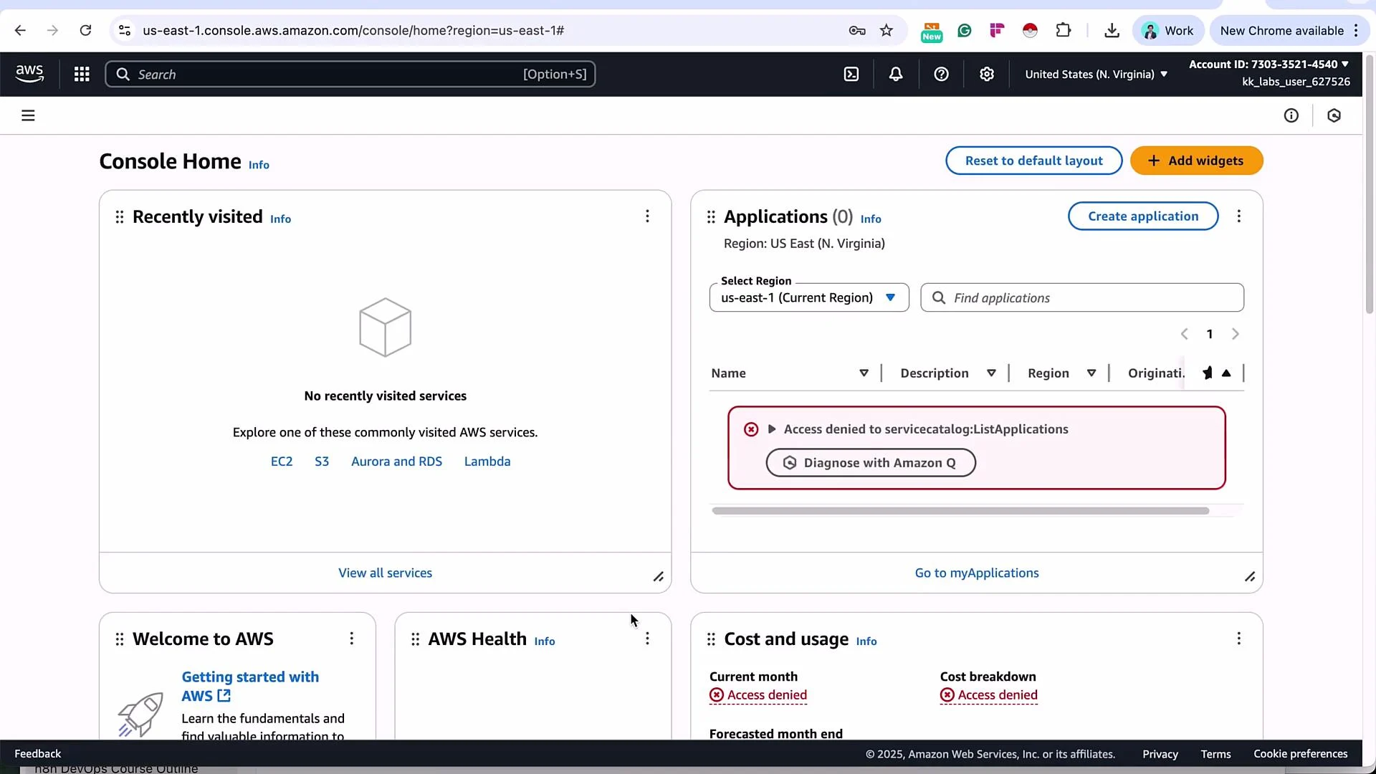Grab the Recently visited drag handle
This screenshot has width=1376, height=774.
pyautogui.click(x=120, y=216)
